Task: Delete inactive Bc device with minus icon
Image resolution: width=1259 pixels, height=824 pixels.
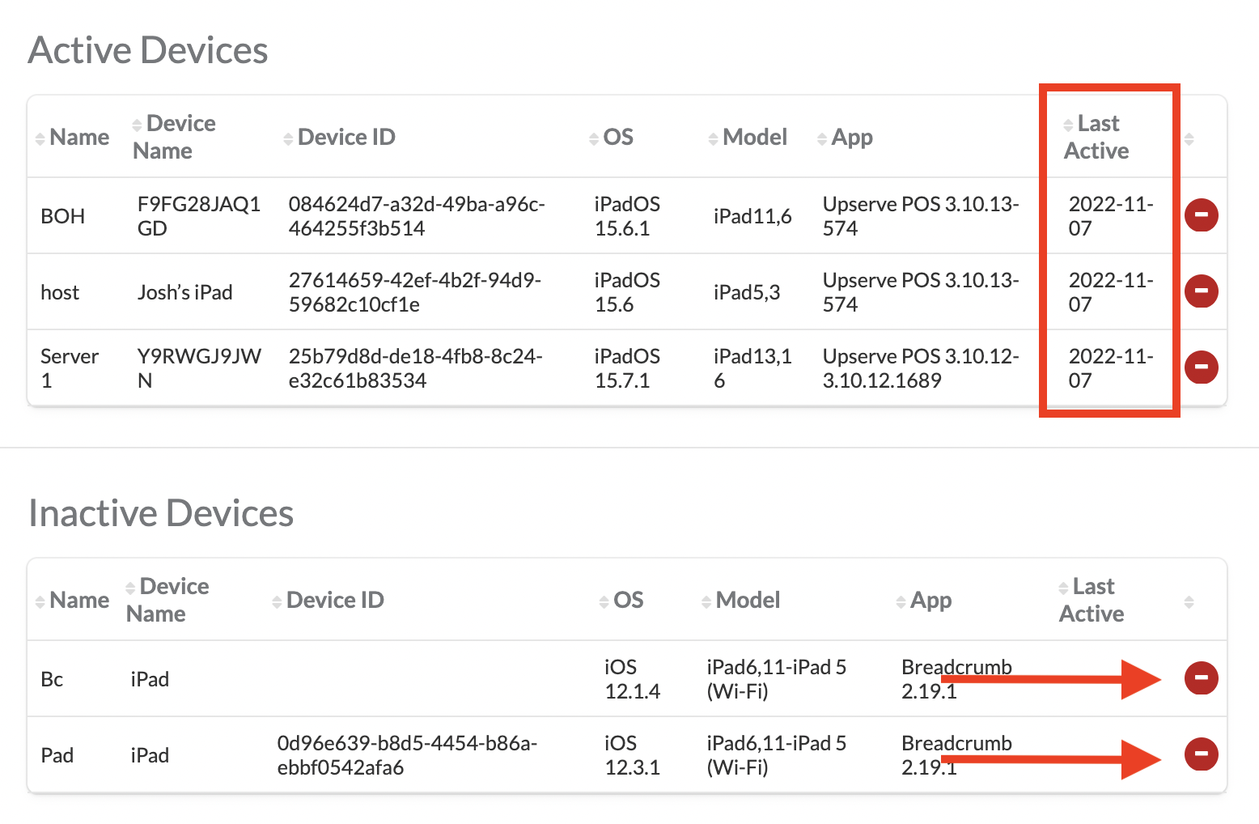Action: (1201, 678)
